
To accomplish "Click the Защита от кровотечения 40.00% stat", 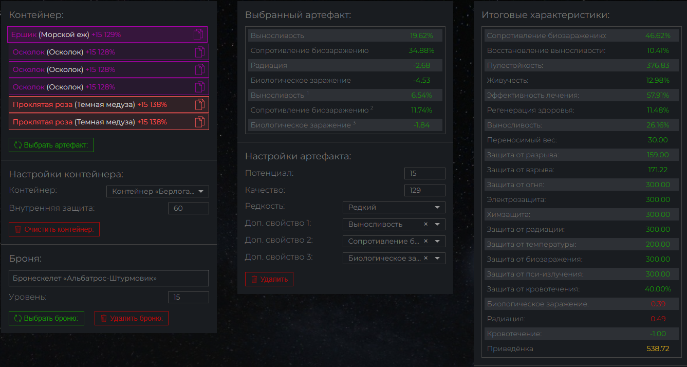I will click(582, 289).
